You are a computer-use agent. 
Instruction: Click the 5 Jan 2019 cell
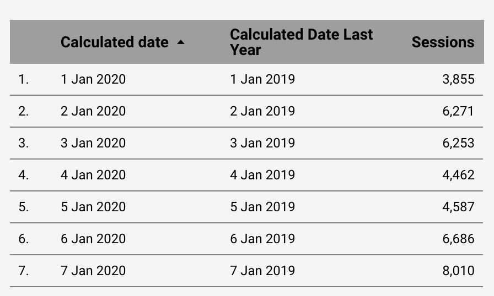pos(262,207)
